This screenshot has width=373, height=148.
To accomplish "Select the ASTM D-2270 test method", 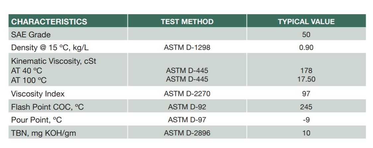I will [187, 94].
